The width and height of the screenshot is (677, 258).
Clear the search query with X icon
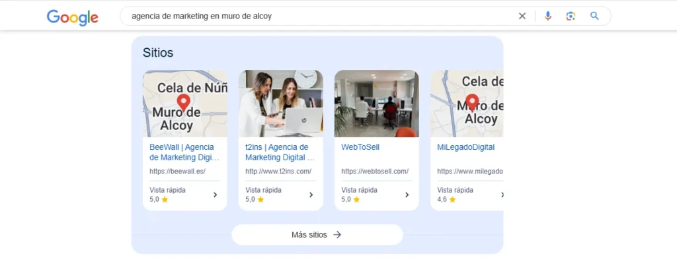[x=522, y=16]
